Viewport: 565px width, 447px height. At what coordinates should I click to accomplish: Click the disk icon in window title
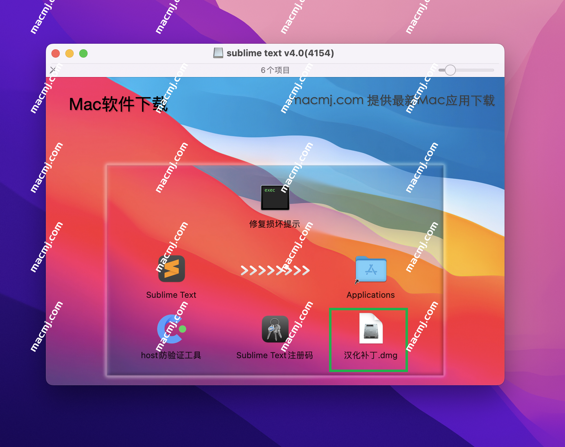tap(218, 53)
